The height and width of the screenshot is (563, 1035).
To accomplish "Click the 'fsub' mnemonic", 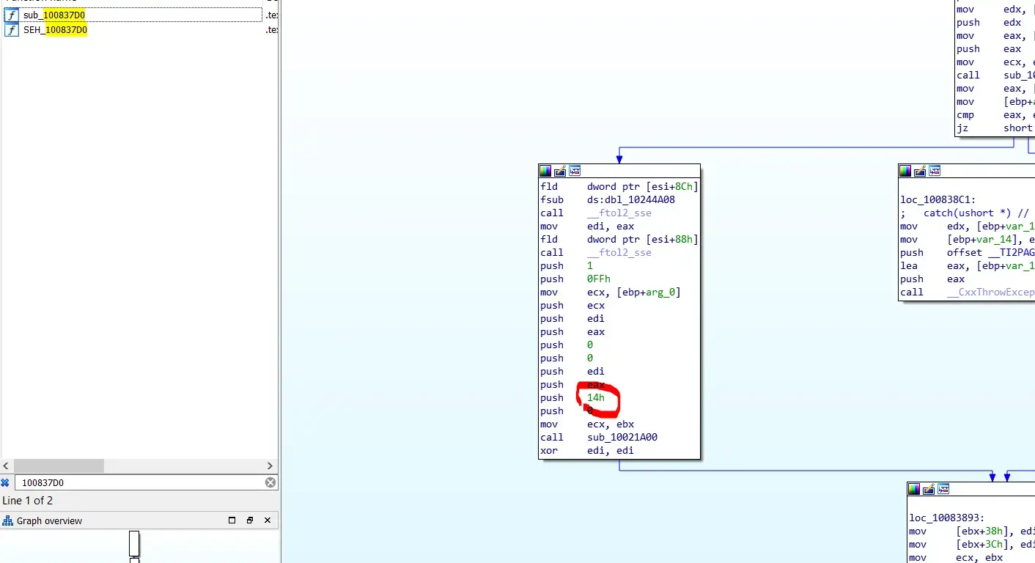I will [552, 200].
